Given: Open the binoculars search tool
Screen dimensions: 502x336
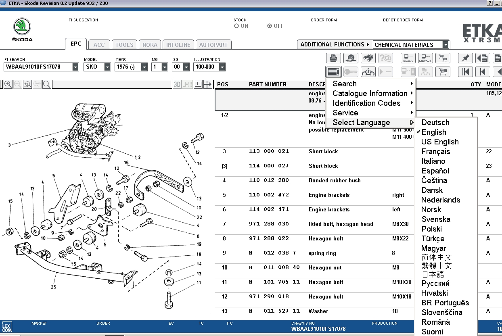Looking at the screenshot, I should pyautogui.click(x=368, y=58).
